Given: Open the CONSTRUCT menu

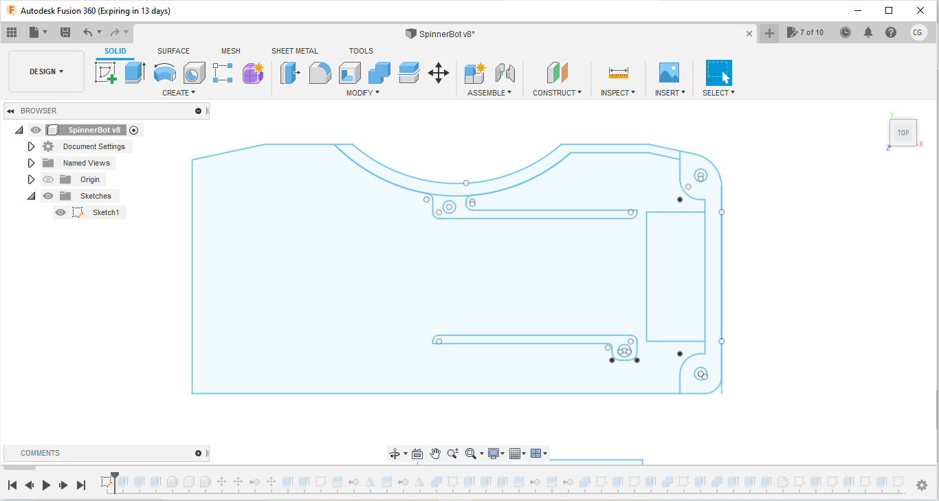Looking at the screenshot, I should click(557, 93).
